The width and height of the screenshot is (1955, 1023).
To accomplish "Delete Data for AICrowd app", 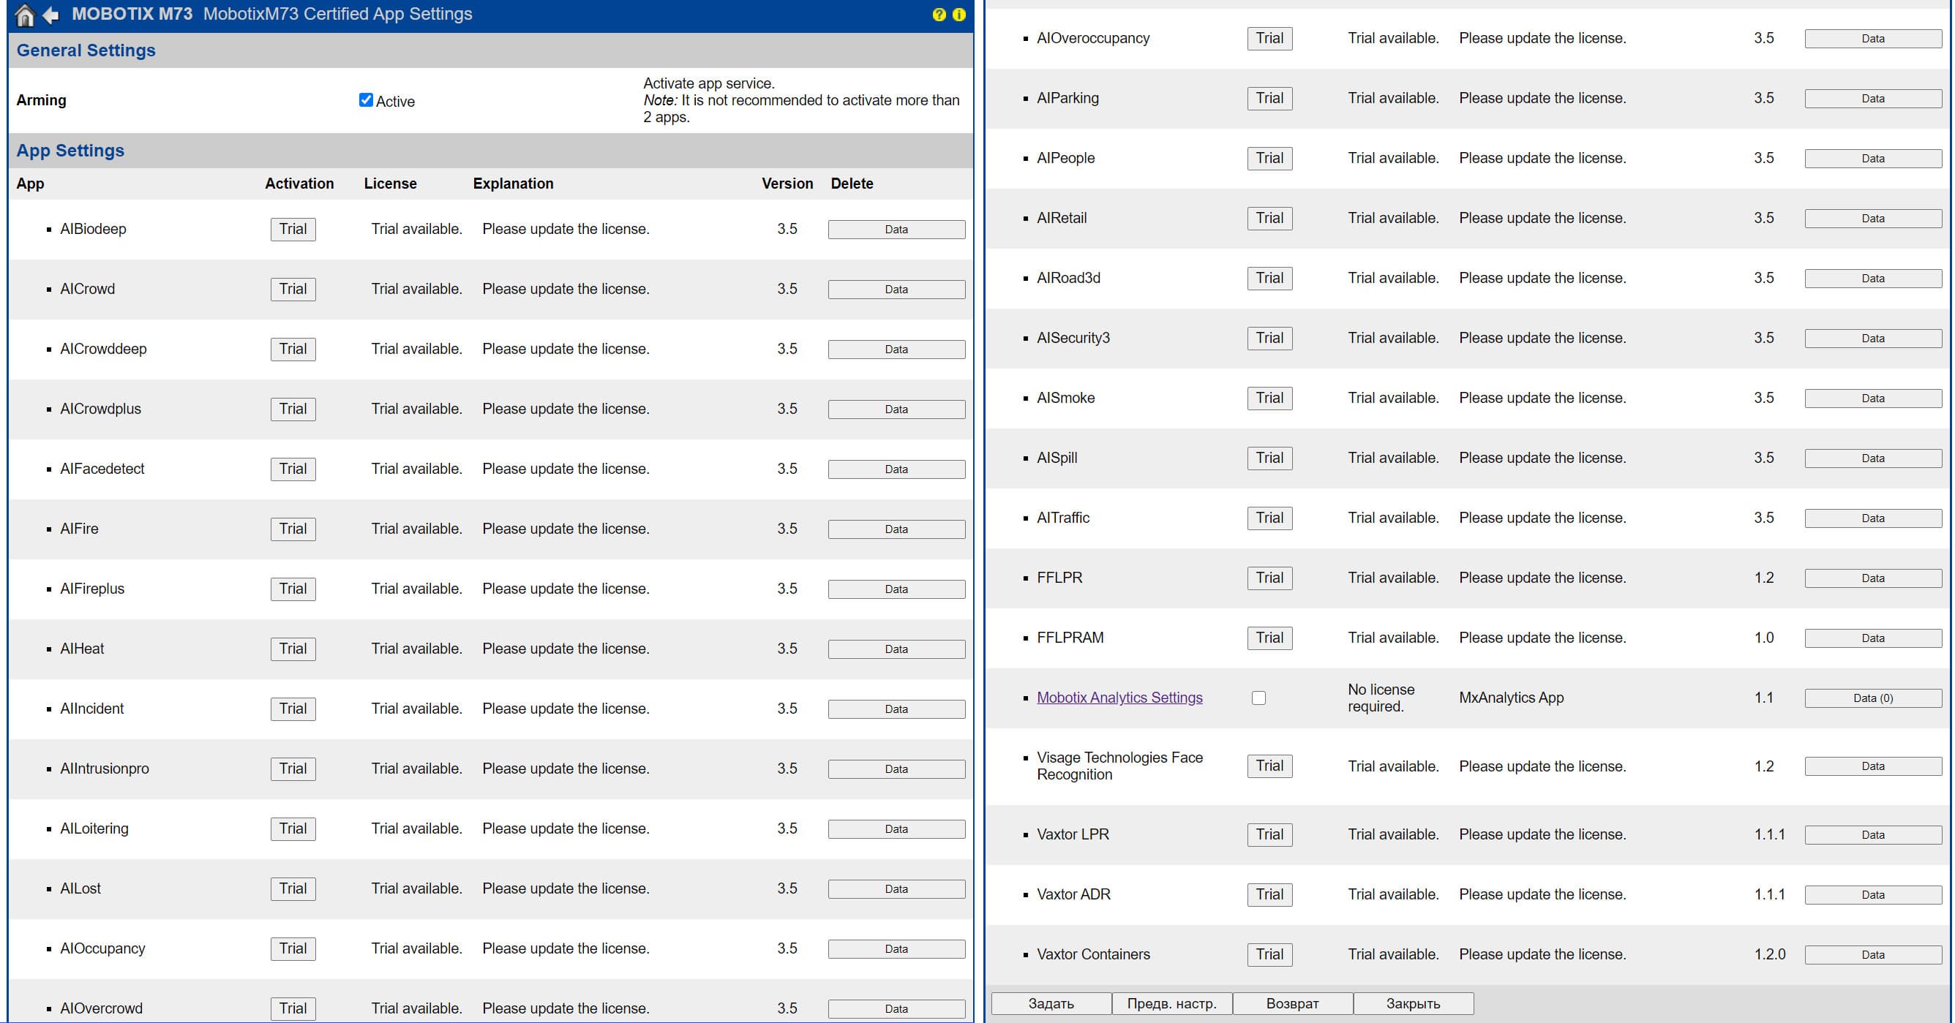I will click(896, 289).
